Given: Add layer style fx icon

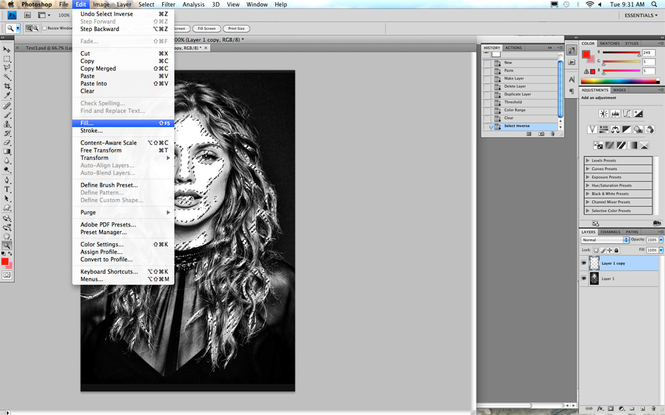Looking at the screenshot, I should pyautogui.click(x=600, y=408).
